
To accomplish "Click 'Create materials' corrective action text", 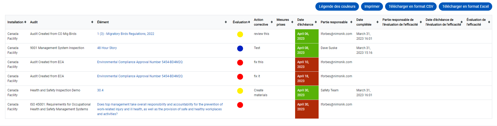I will coord(261,93).
